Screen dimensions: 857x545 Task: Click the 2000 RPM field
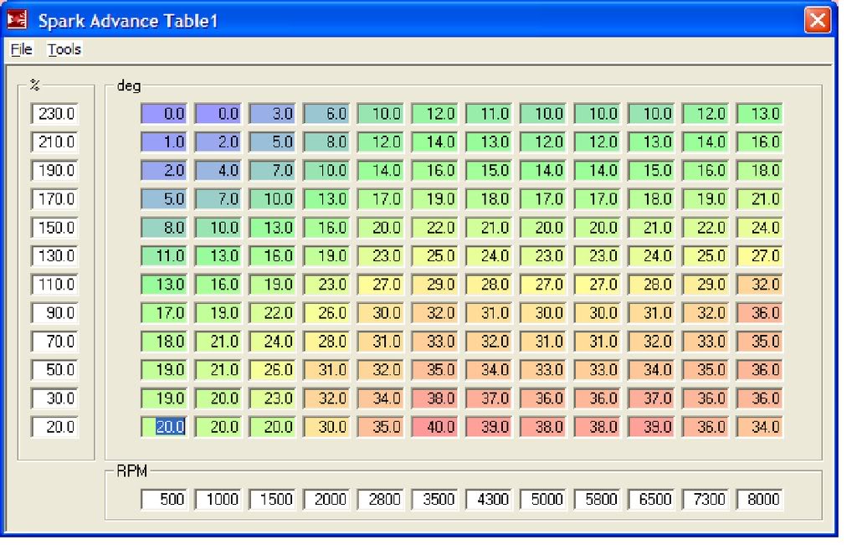[327, 498]
